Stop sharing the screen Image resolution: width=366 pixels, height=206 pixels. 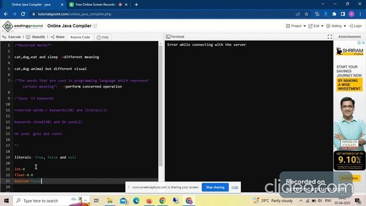click(215, 187)
